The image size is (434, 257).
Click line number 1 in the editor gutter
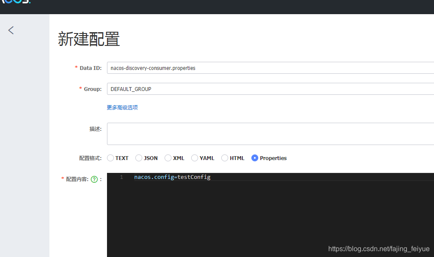[x=122, y=177]
